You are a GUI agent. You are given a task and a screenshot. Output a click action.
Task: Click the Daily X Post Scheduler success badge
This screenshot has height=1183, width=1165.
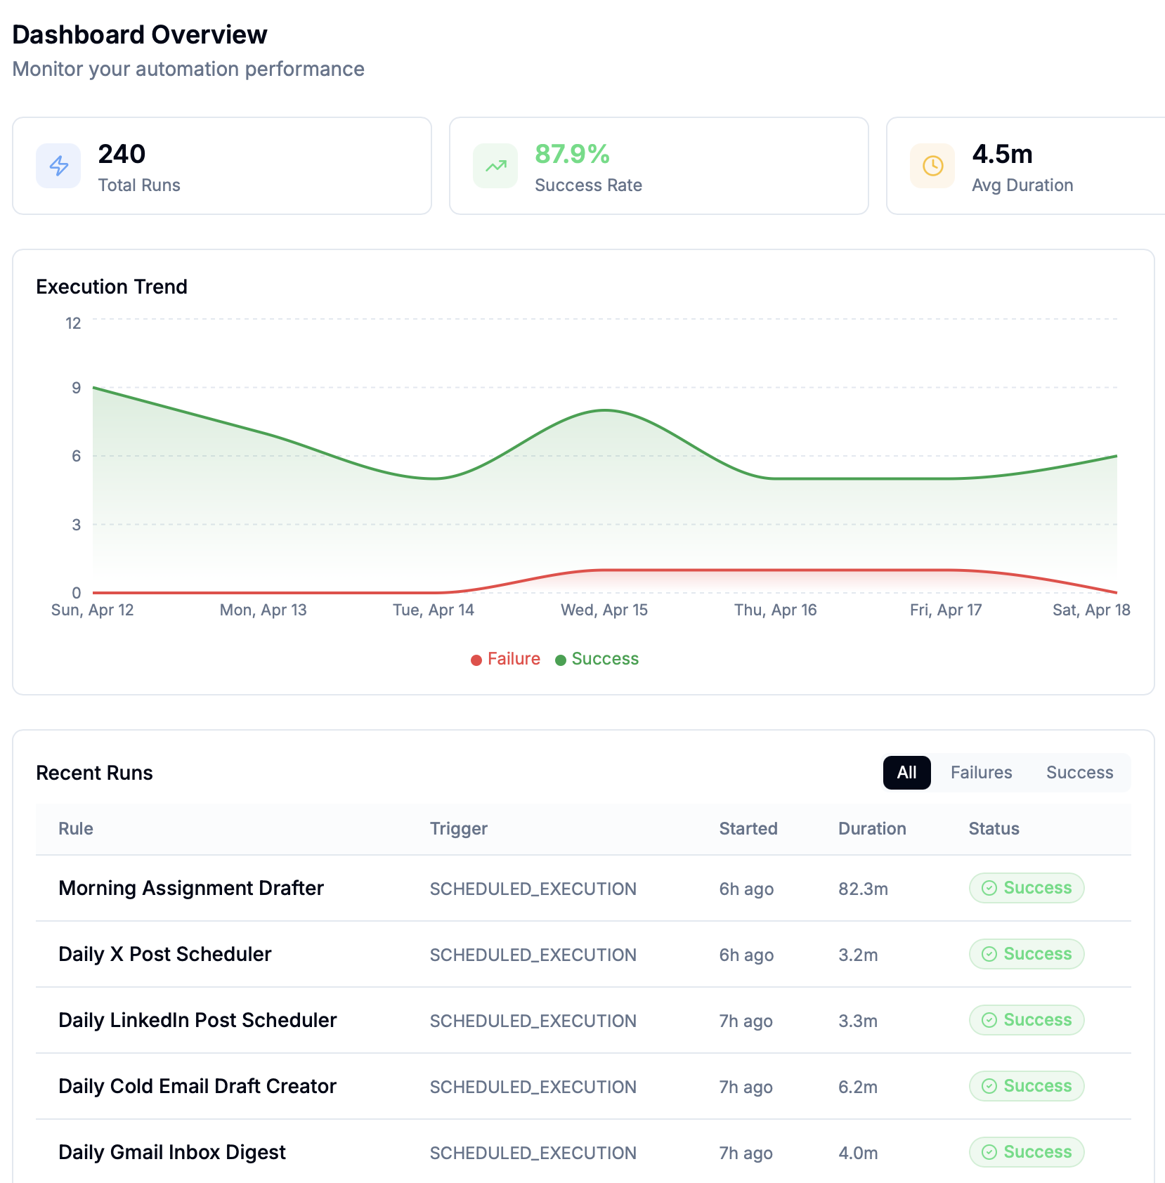[x=1026, y=954]
